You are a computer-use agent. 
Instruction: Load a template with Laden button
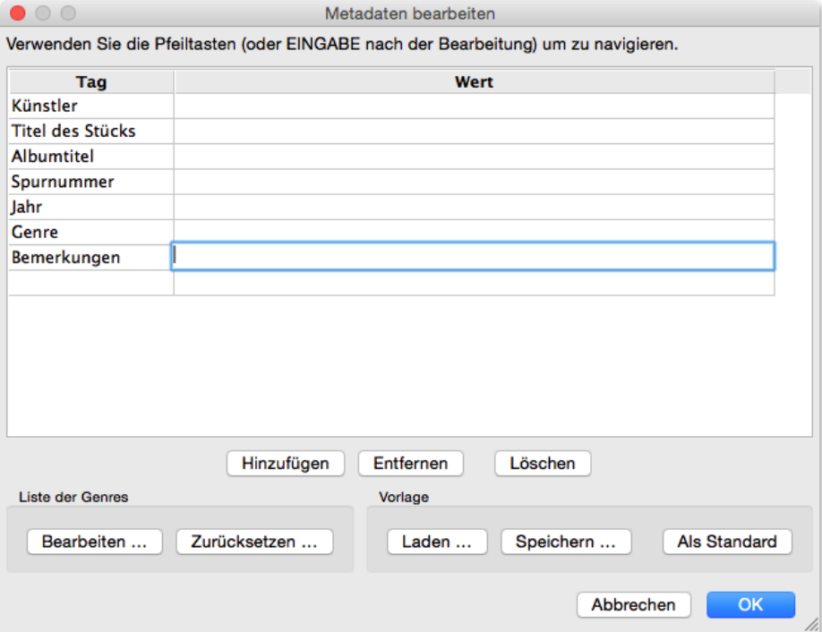pyautogui.click(x=437, y=542)
